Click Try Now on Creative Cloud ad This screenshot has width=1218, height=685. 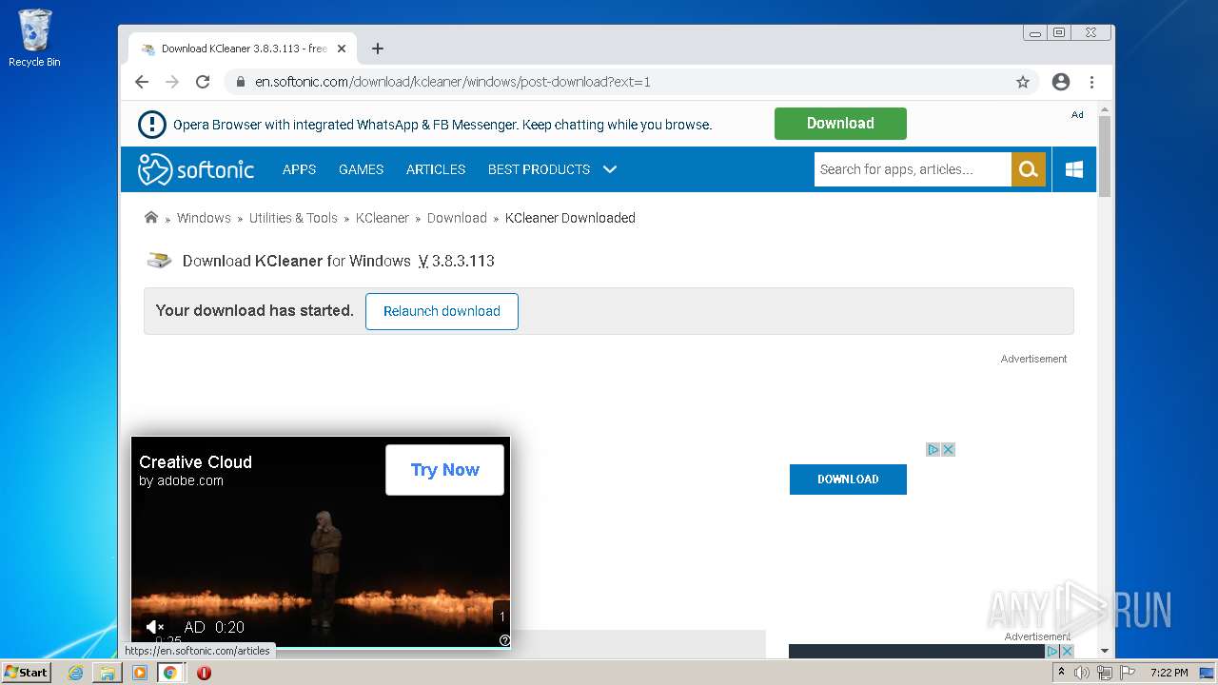tap(444, 470)
